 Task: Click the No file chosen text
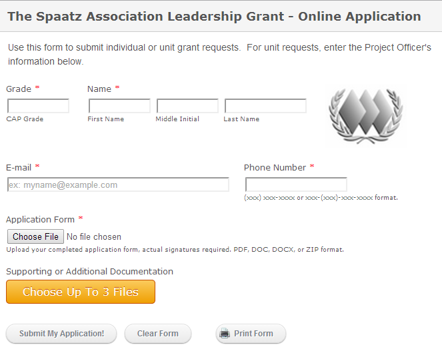click(94, 236)
